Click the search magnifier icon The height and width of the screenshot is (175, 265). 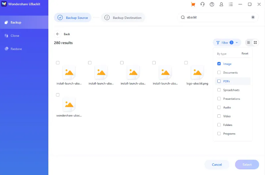pos(183,17)
